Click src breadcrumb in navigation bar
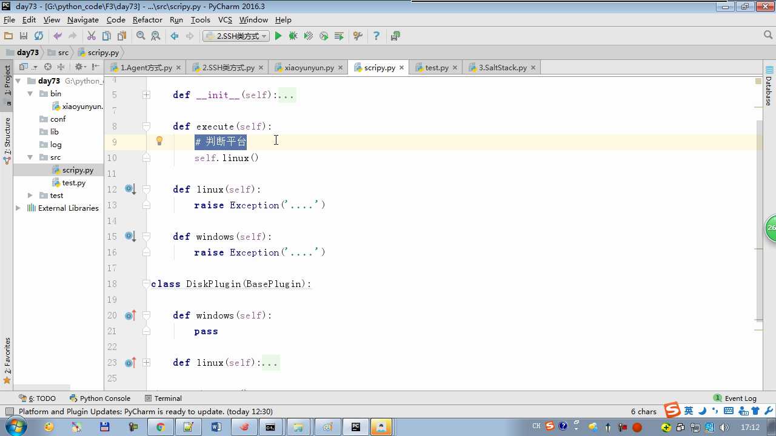 point(58,53)
